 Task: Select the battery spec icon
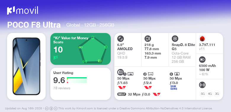(x=202, y=60)
